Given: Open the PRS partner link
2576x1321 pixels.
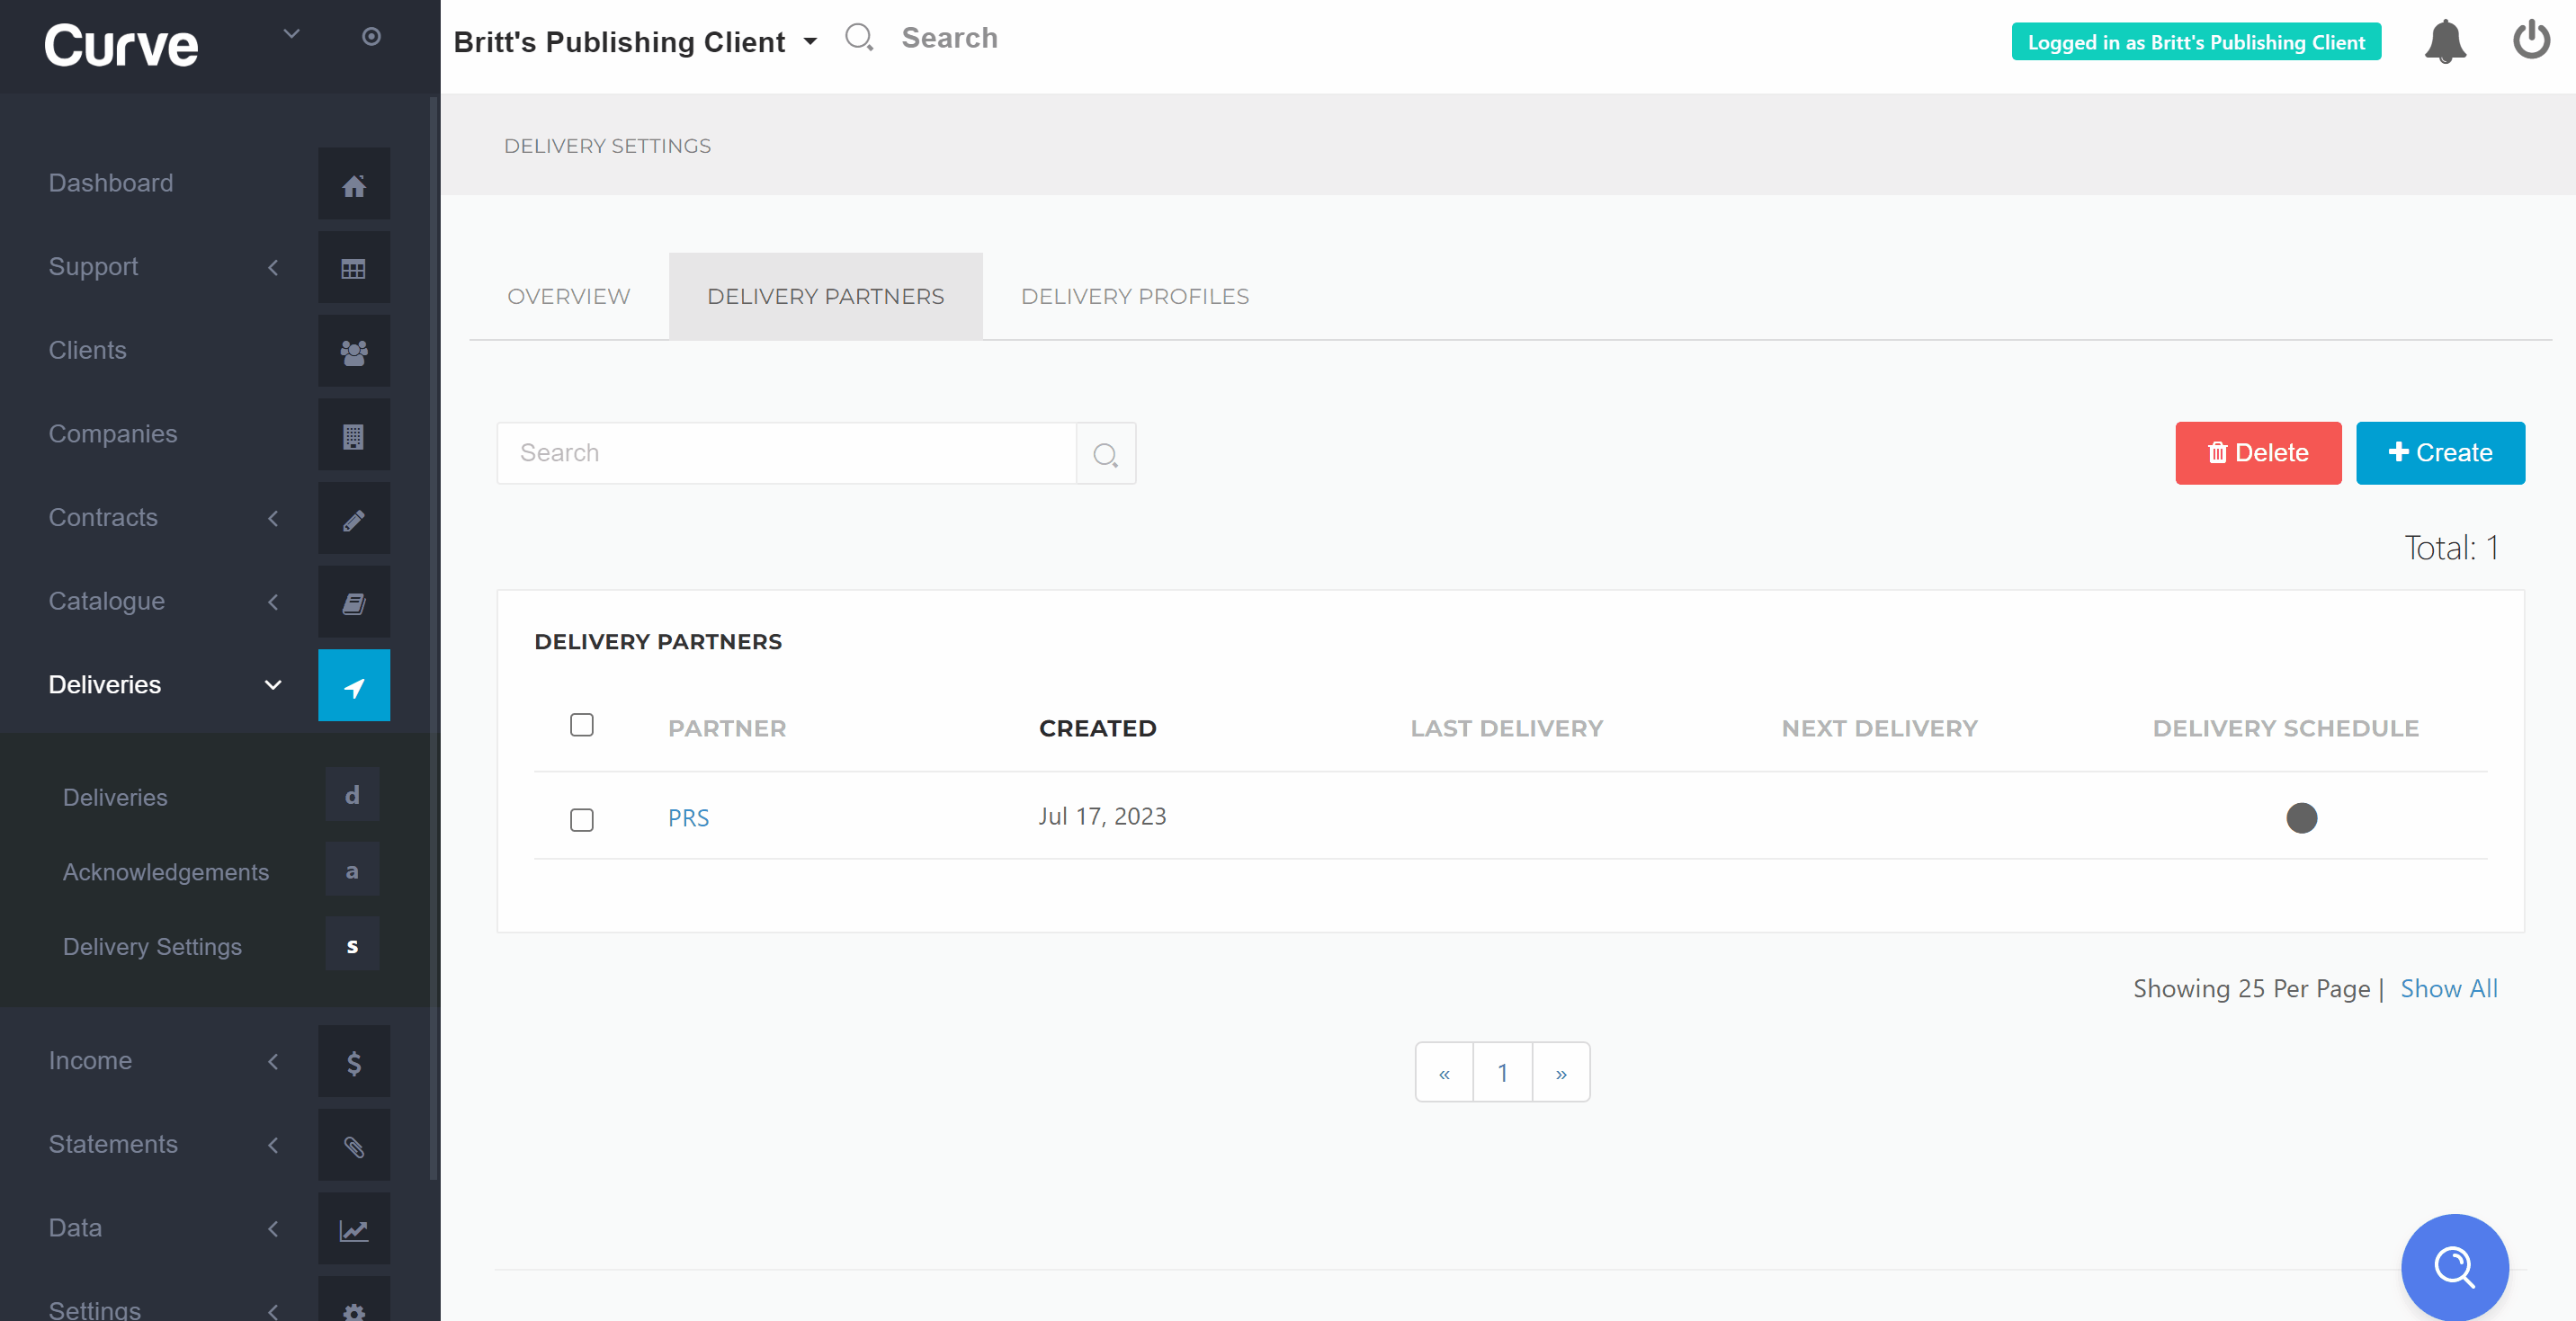Looking at the screenshot, I should 688,818.
